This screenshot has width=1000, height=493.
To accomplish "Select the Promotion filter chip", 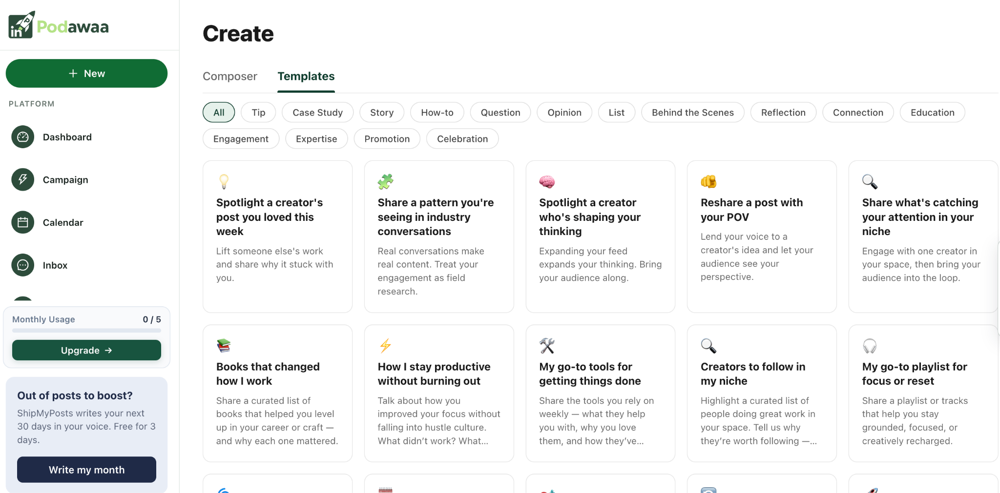I will coord(387,138).
